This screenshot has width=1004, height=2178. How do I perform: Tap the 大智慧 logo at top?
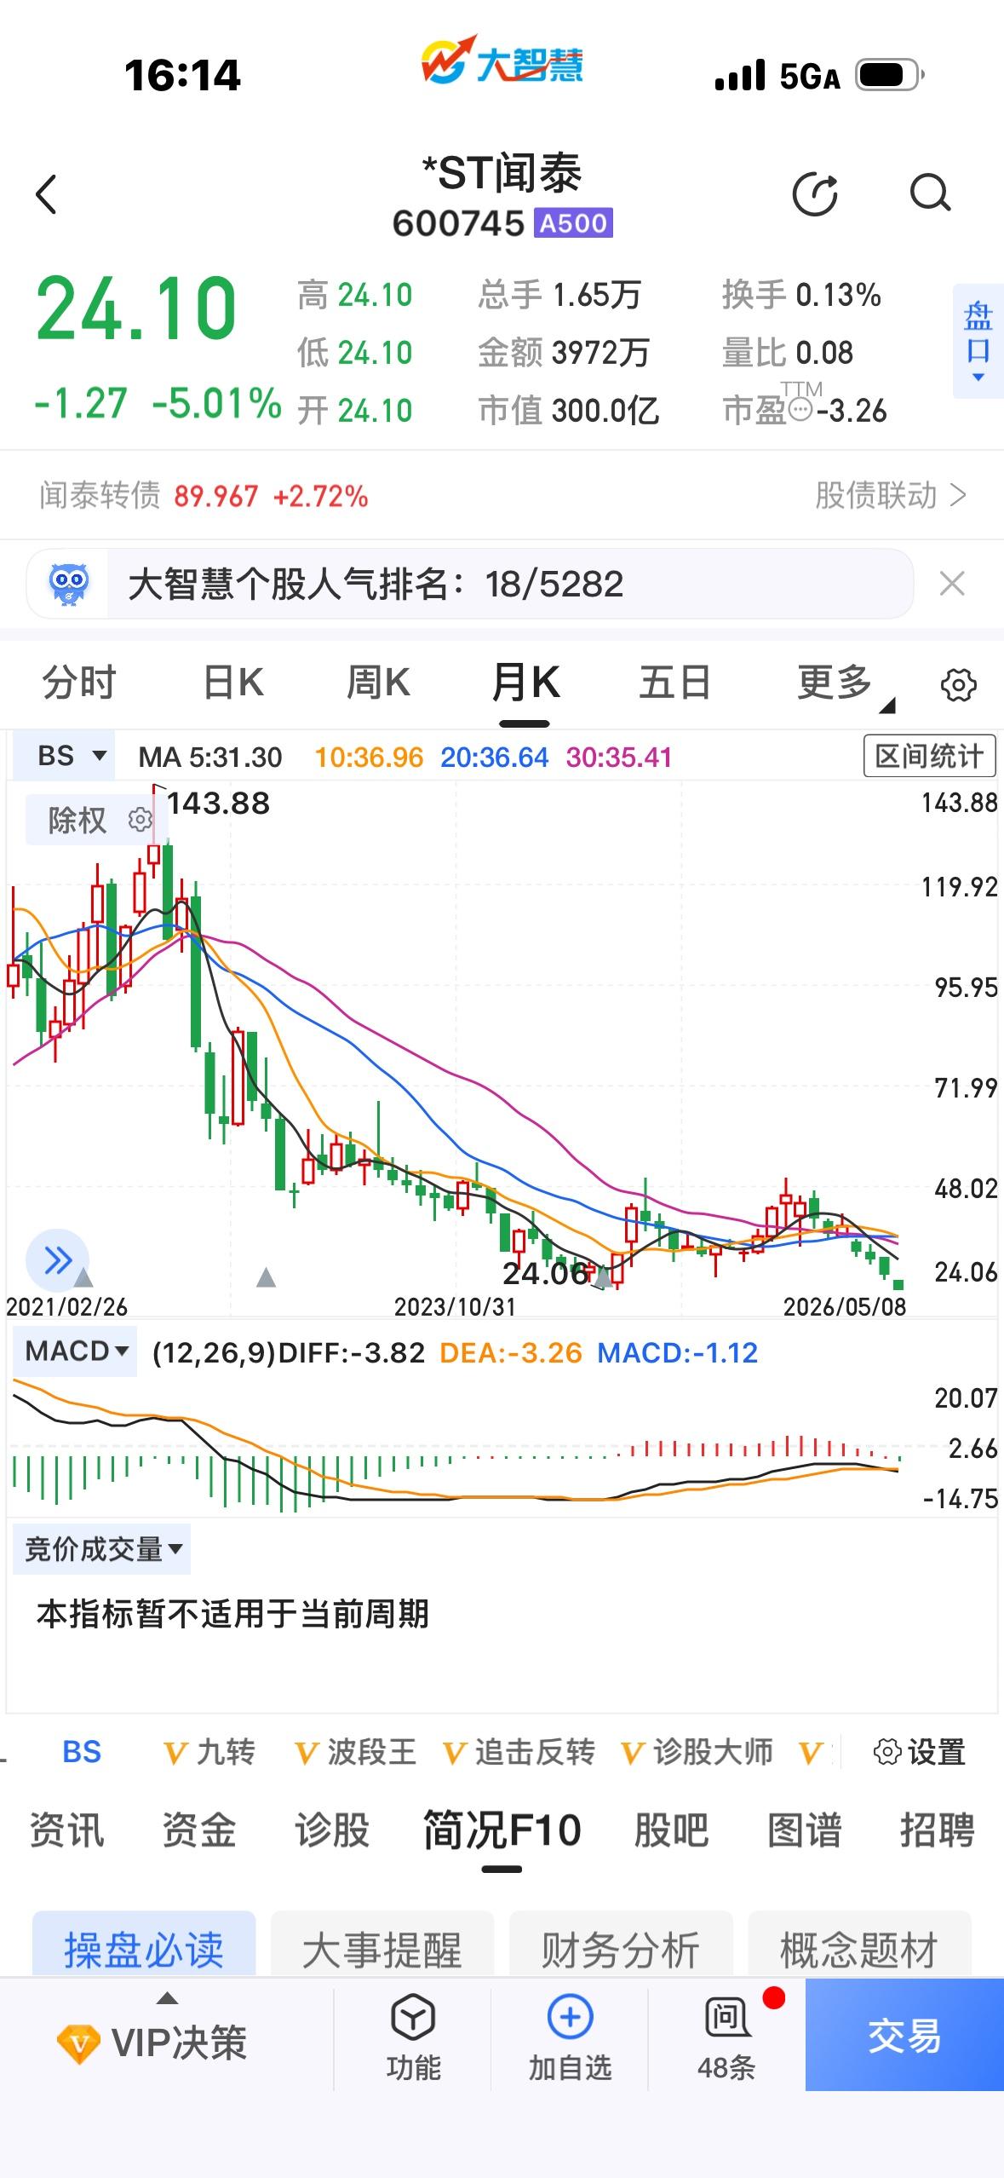pyautogui.click(x=502, y=60)
